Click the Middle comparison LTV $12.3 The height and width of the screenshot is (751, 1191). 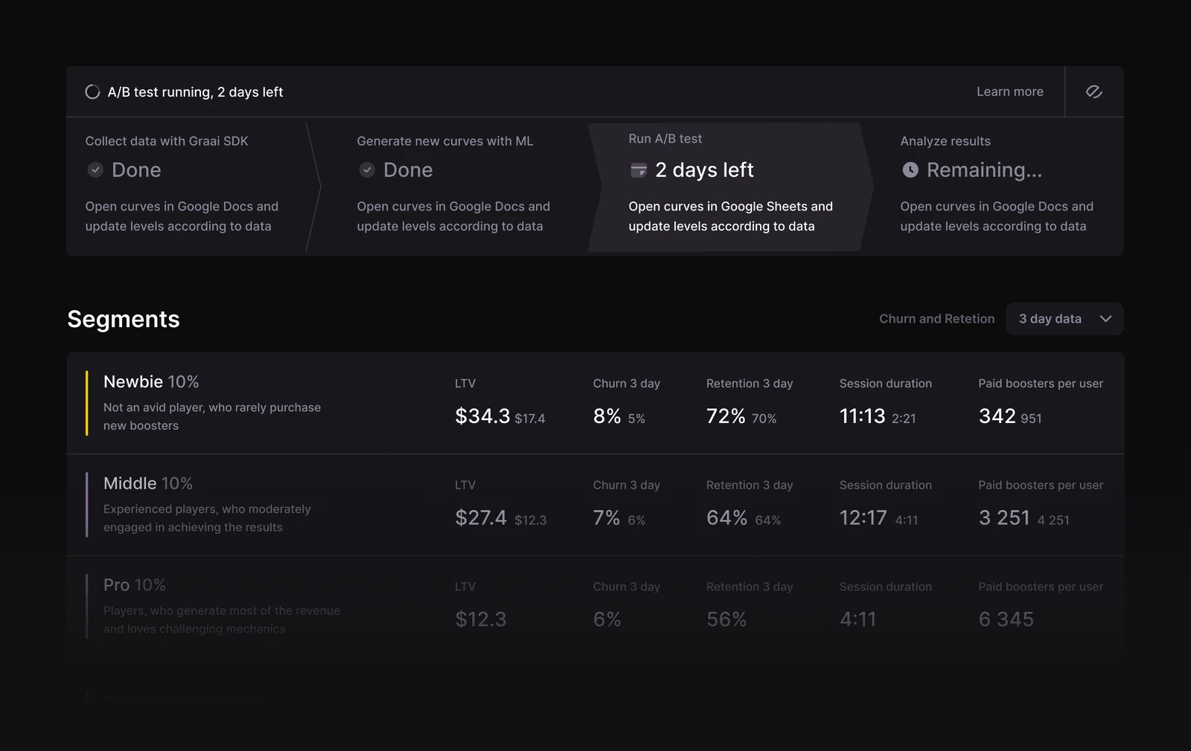point(531,520)
